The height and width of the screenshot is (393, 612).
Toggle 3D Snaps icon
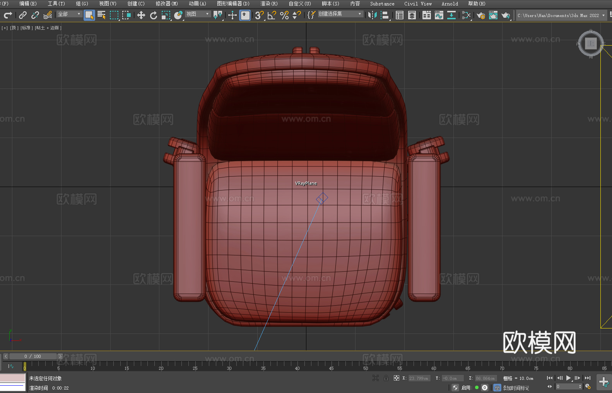click(260, 15)
